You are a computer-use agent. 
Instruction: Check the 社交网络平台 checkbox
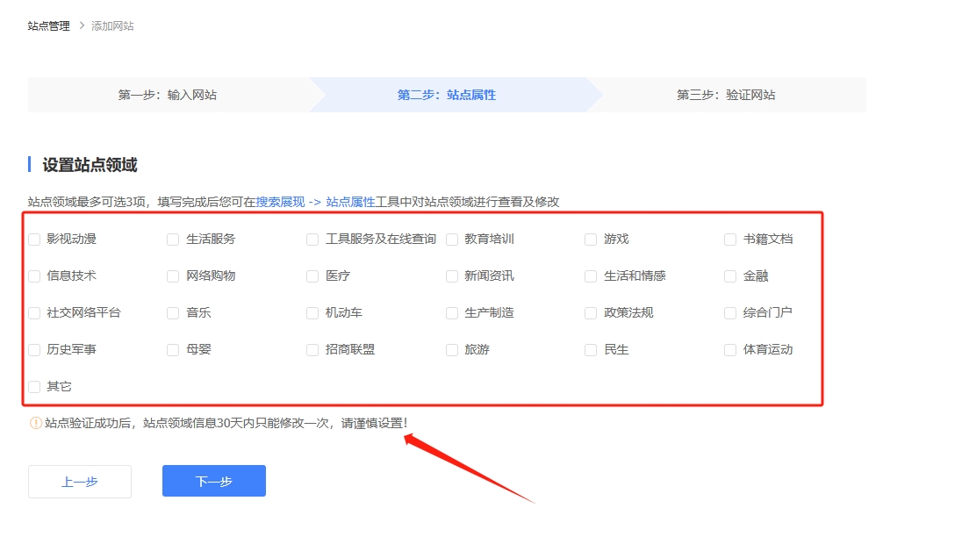click(34, 313)
